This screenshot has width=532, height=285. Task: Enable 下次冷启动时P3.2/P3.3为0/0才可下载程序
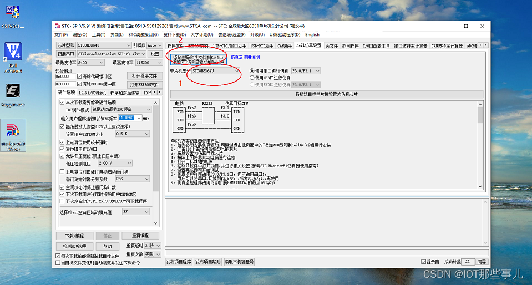coord(62,201)
